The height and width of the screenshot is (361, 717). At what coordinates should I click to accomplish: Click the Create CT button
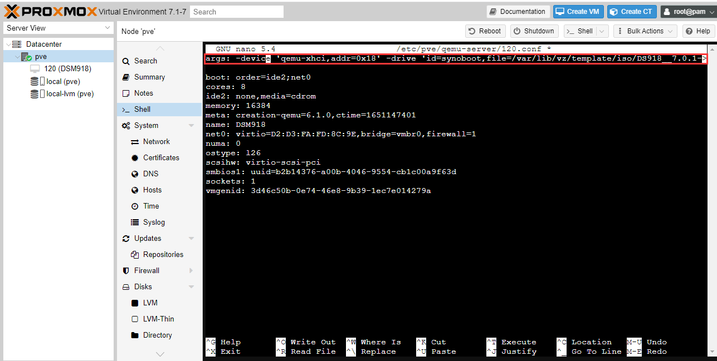coord(632,12)
